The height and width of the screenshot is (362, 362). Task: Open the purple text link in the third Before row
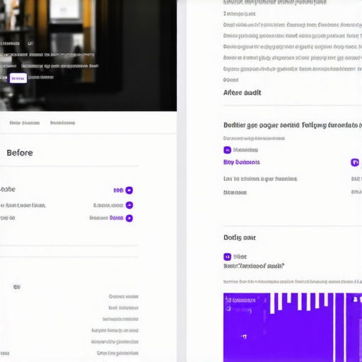[117, 218]
